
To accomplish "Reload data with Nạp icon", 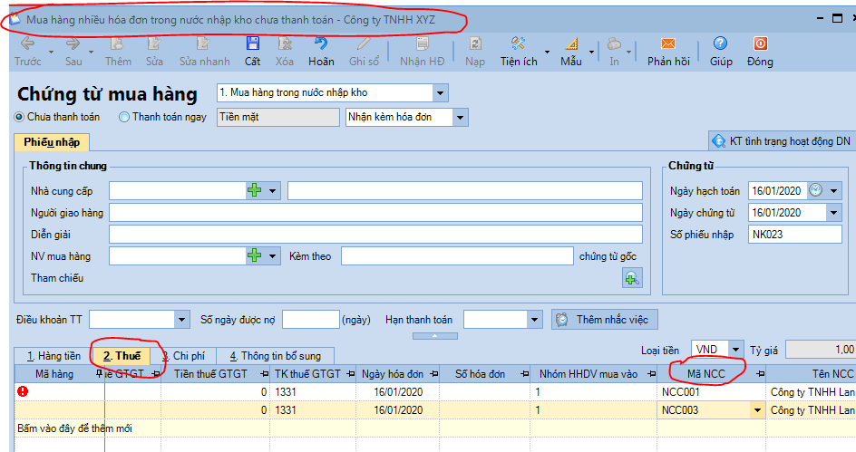I will (475, 43).
